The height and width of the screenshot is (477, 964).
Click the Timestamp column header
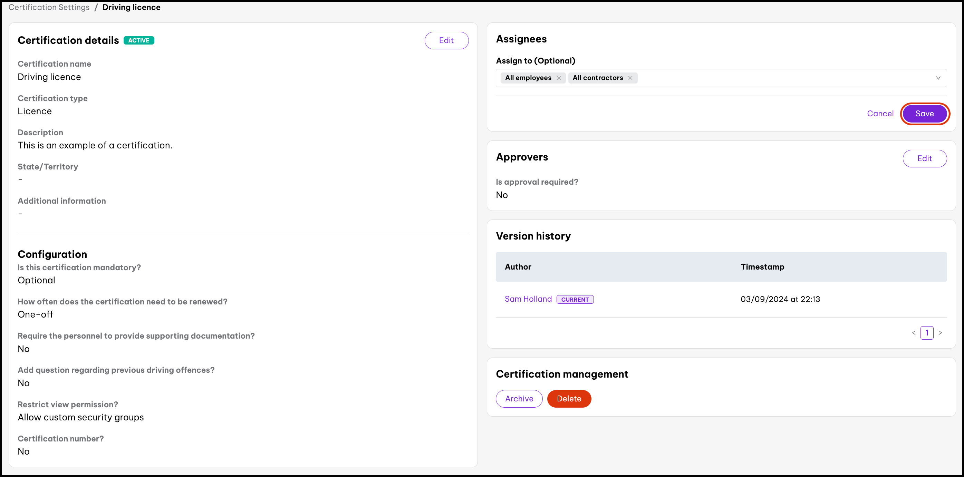point(762,267)
